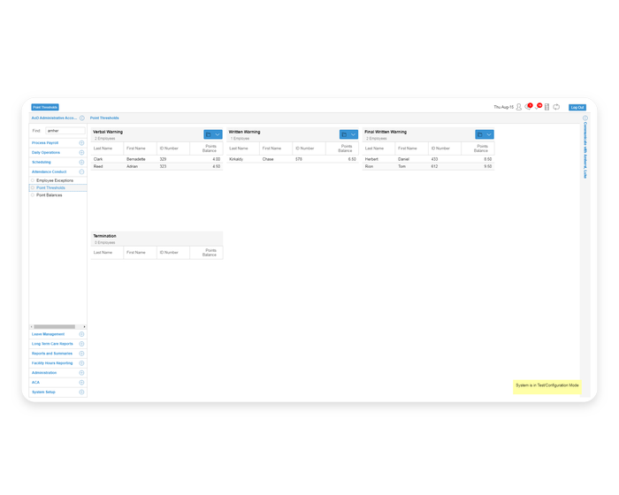Expand the Process Payroll section
The width and height of the screenshot is (619, 495).
click(x=81, y=143)
